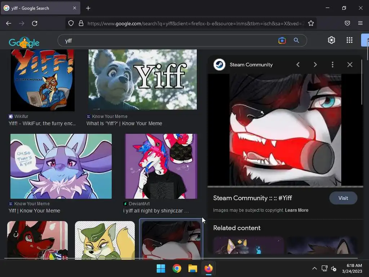Bookmark this page with the star
The width and height of the screenshot is (369, 277).
[x=311, y=23]
